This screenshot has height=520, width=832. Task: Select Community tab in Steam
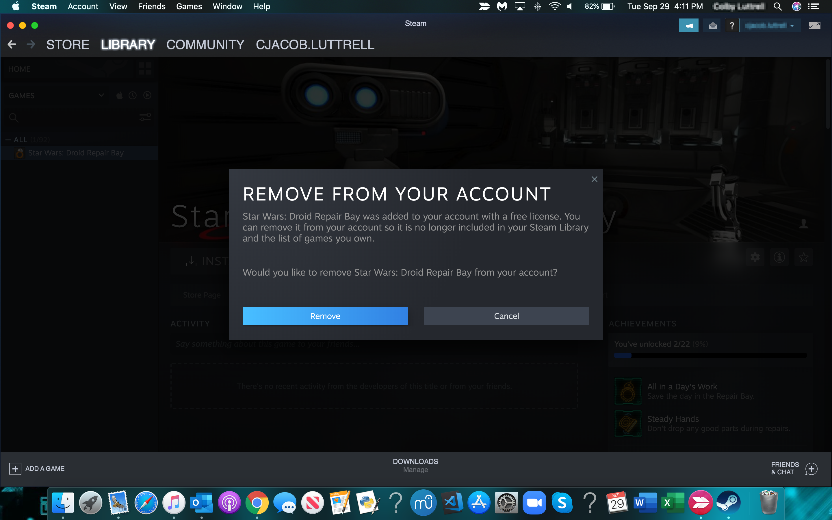click(205, 44)
